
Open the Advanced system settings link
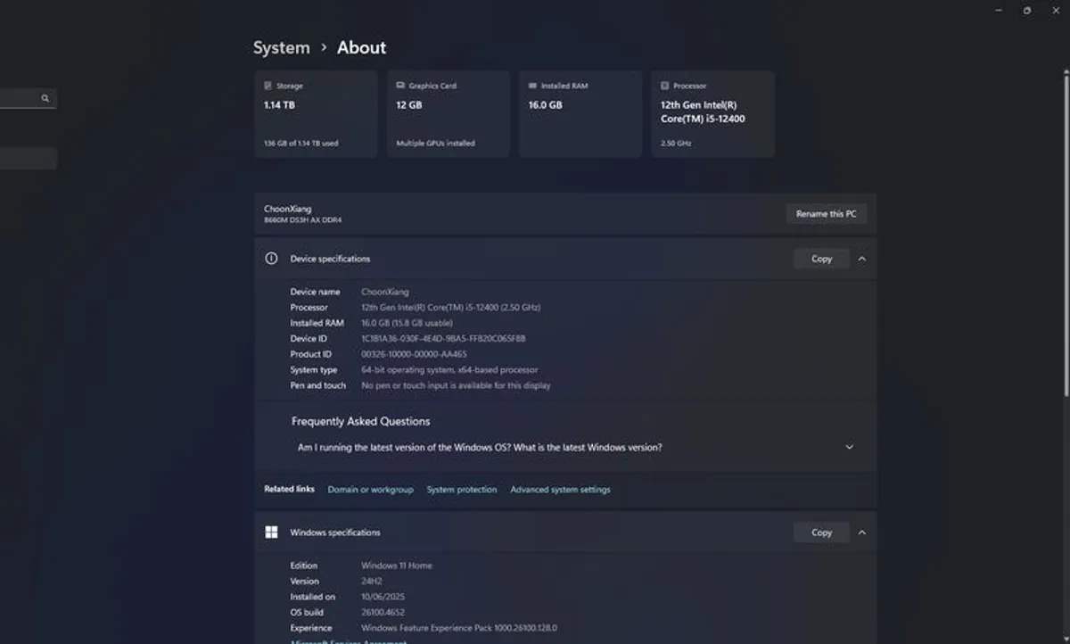(560, 490)
